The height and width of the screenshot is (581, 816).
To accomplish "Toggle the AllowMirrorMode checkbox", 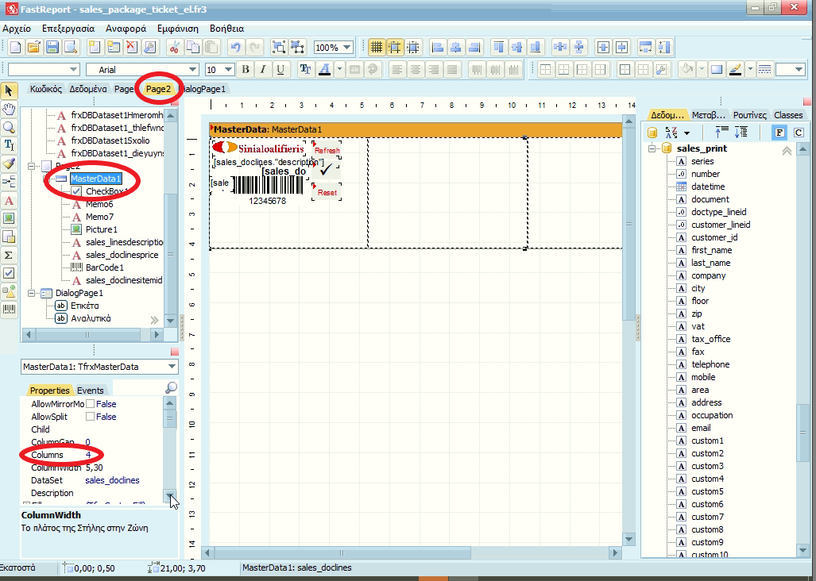I will (90, 404).
